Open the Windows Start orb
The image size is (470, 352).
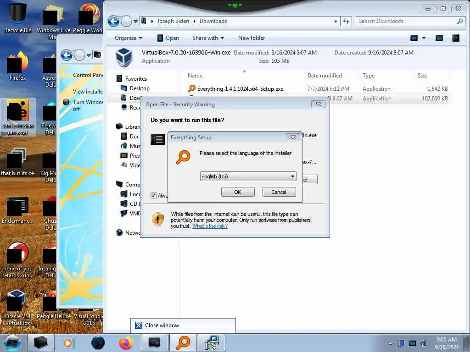click(x=12, y=343)
